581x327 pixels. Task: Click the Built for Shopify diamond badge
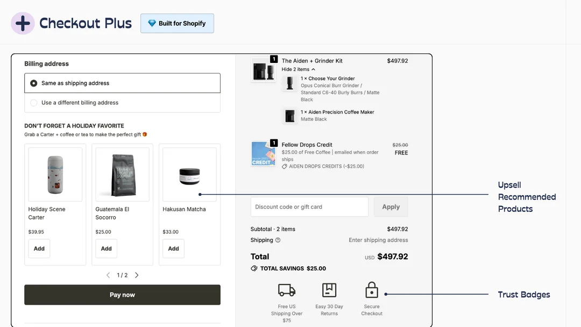click(177, 23)
